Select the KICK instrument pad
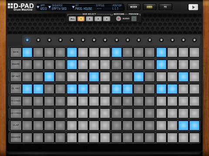 coord(16,52)
